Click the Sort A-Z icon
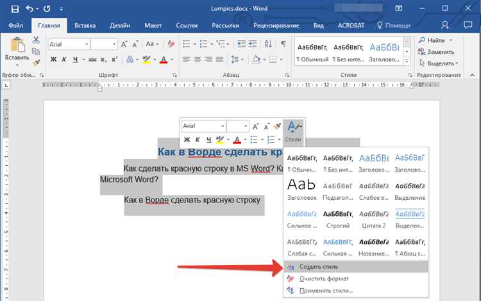 [x=268, y=44]
